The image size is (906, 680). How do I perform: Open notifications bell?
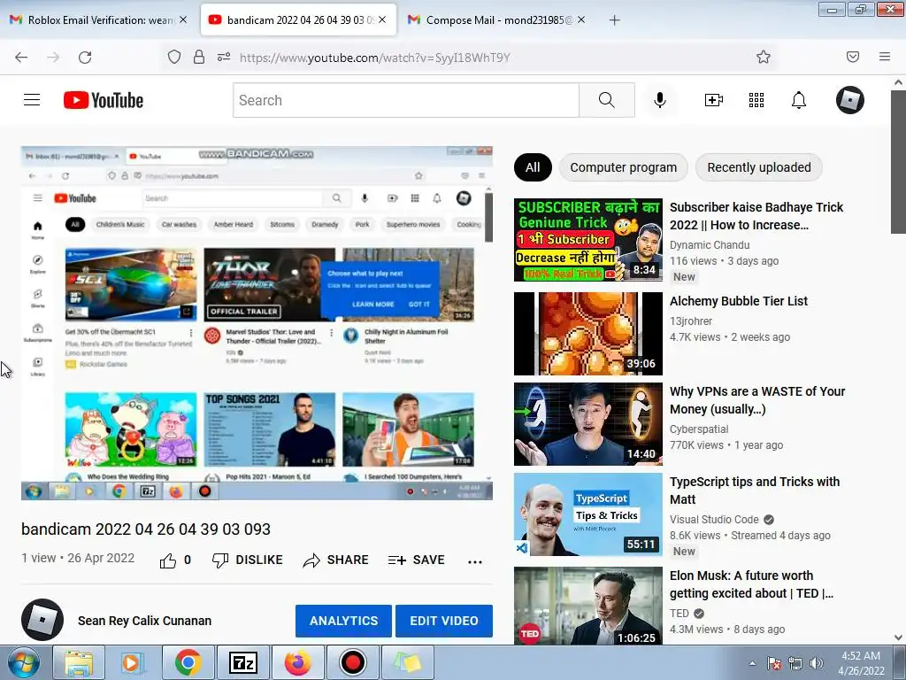[x=799, y=100]
